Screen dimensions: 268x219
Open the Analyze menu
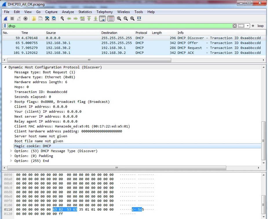[x=68, y=12]
